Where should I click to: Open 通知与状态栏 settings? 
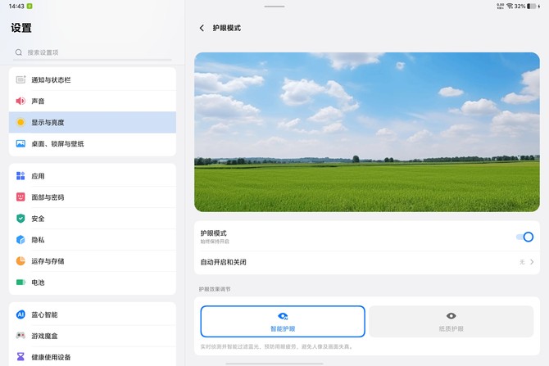[93, 79]
